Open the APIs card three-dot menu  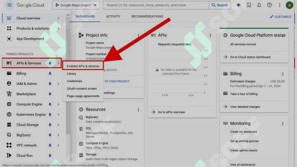click(x=210, y=35)
